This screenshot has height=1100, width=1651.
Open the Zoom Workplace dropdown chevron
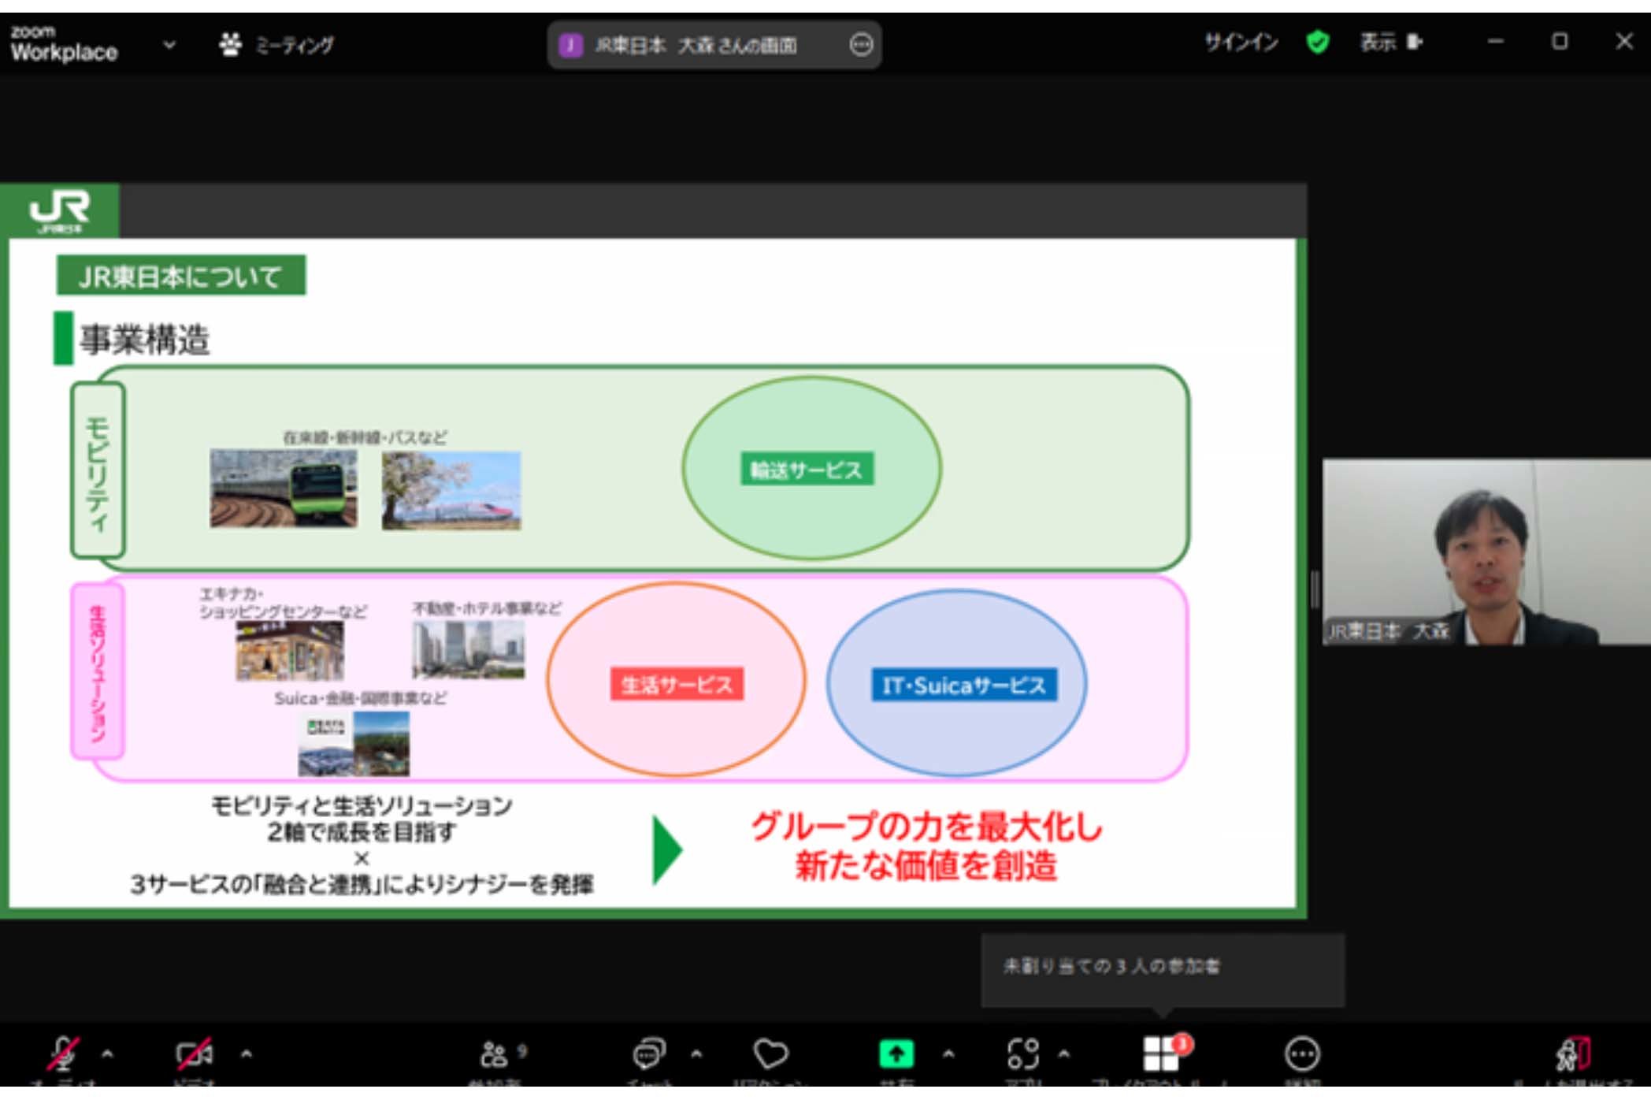(169, 45)
